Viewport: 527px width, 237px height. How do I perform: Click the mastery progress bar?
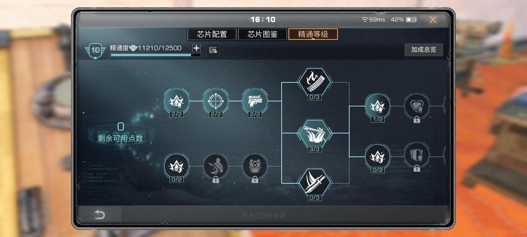(x=155, y=55)
